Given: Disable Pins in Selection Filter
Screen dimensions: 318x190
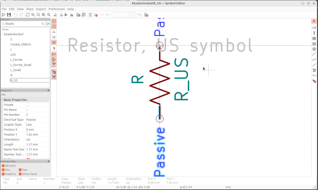Looking at the screenshot, I should click(3, 170).
